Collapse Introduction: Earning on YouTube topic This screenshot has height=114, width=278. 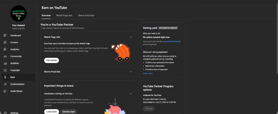tap(131, 94)
